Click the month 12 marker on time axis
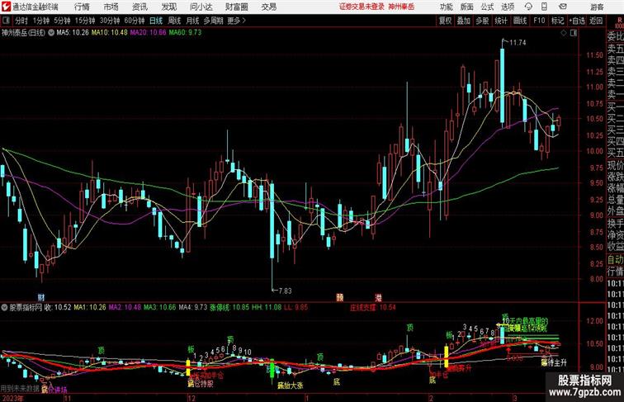The width and height of the screenshot is (624, 402). 191,398
